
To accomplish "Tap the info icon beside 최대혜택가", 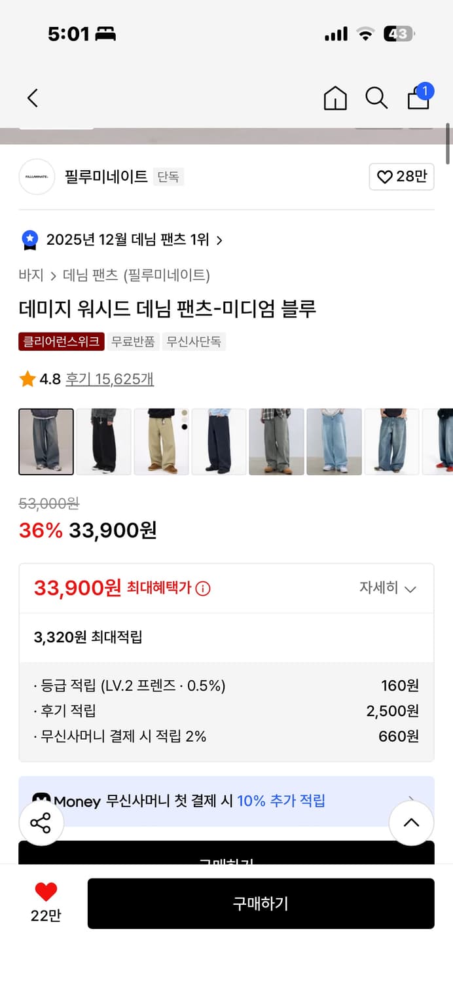I will pyautogui.click(x=202, y=588).
